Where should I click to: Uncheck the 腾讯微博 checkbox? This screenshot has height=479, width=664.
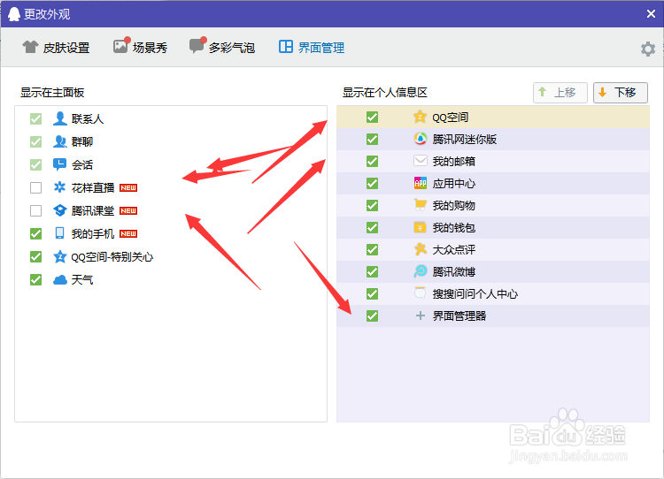pyautogui.click(x=372, y=271)
